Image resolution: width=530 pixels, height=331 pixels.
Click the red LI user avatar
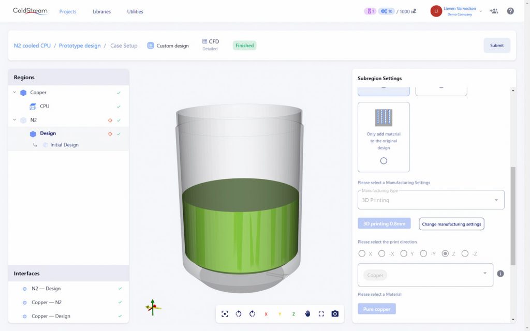[x=436, y=11]
